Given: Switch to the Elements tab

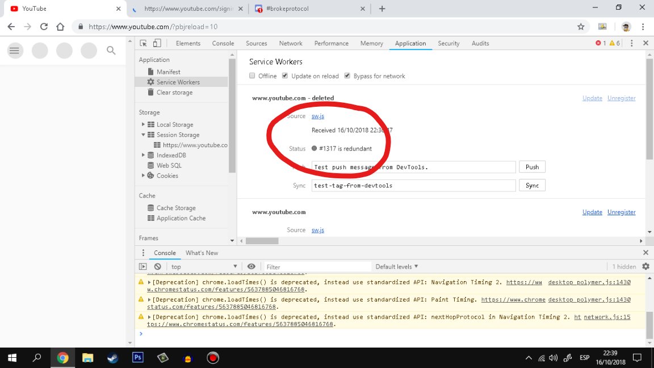Looking at the screenshot, I should click(x=188, y=43).
